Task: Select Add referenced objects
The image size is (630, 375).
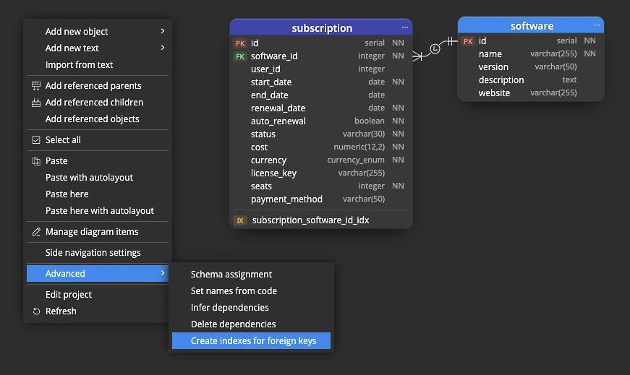Action: pos(98,118)
